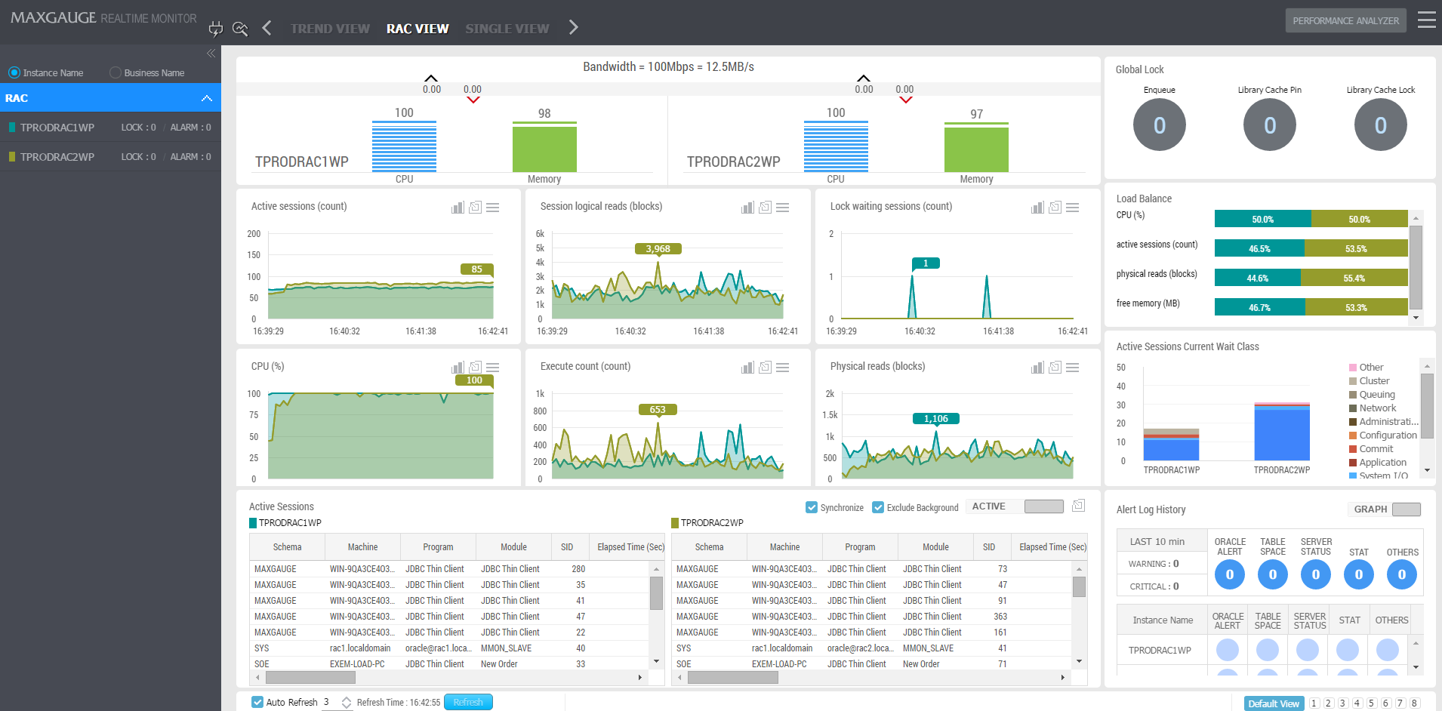Open menu icon of Active sessions (count) panel

click(x=493, y=208)
